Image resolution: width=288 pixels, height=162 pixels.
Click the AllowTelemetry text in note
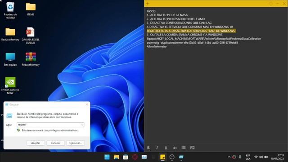[x=157, y=46]
